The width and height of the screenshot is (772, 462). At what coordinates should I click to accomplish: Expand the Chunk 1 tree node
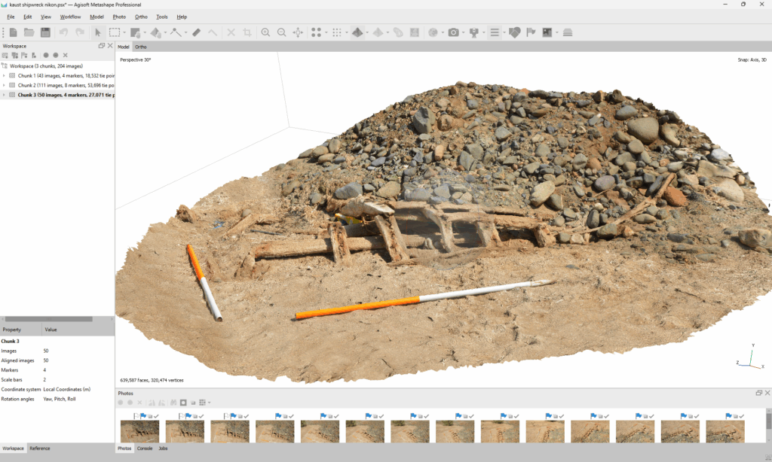pyautogui.click(x=4, y=76)
